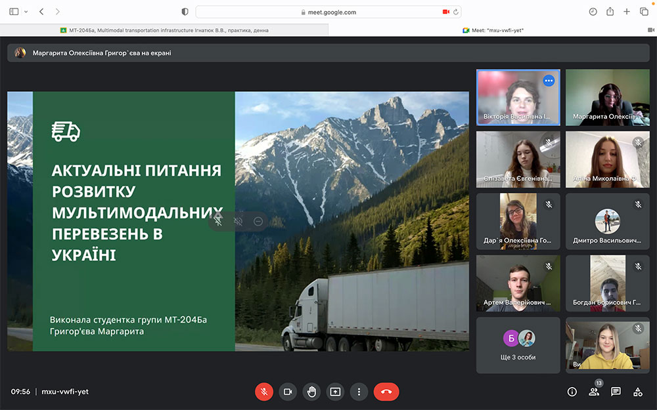Image resolution: width=657 pixels, height=410 pixels.
Task: Remove the presentation using the minus circle
Action: [258, 222]
